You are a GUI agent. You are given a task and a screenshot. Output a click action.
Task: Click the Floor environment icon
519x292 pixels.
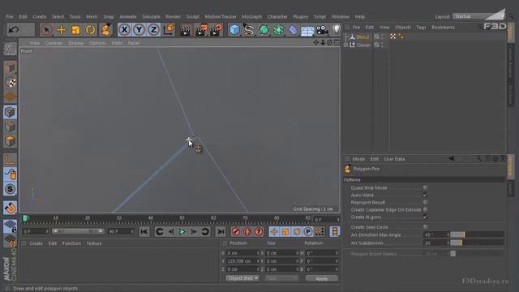pos(307,30)
